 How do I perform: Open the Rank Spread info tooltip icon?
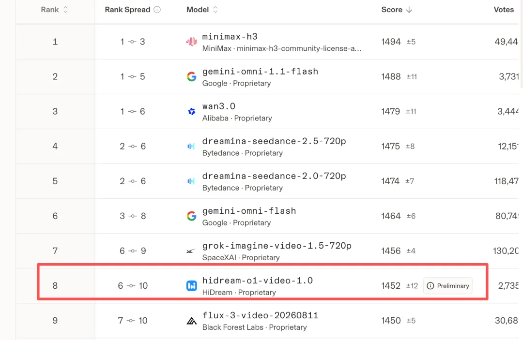coord(157,10)
